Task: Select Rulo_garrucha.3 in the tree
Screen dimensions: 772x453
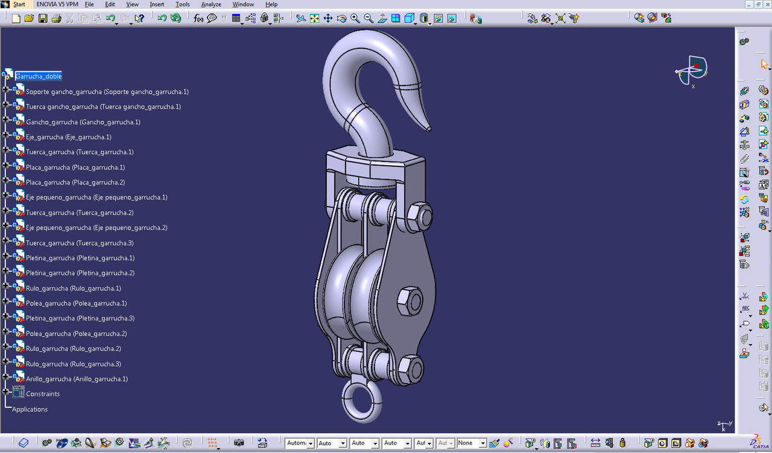Action: point(73,364)
